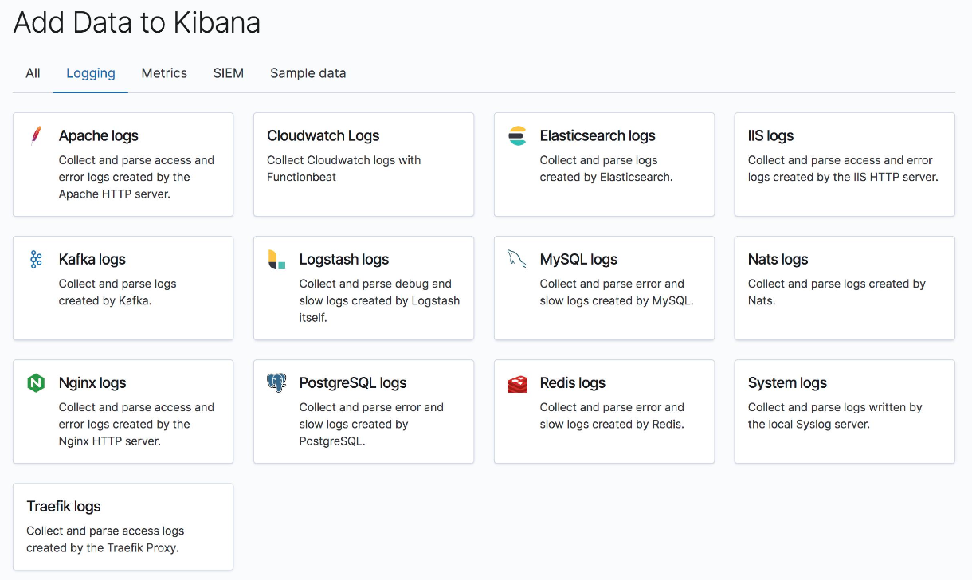Click the MySQL dolphin icon

(x=517, y=259)
